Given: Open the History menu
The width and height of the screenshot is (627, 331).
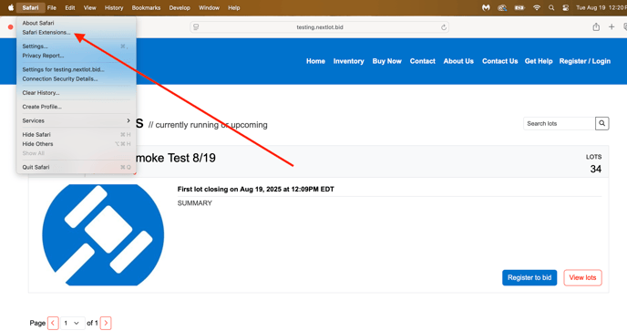Looking at the screenshot, I should tap(114, 7).
